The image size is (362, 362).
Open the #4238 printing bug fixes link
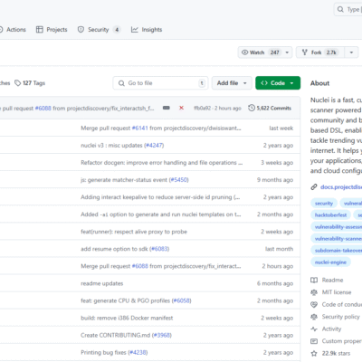pyautogui.click(x=138, y=352)
